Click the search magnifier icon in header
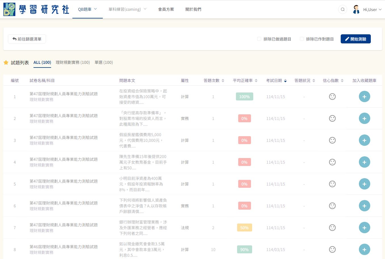Image resolution: width=385 pixels, height=259 pixels. [343, 9]
